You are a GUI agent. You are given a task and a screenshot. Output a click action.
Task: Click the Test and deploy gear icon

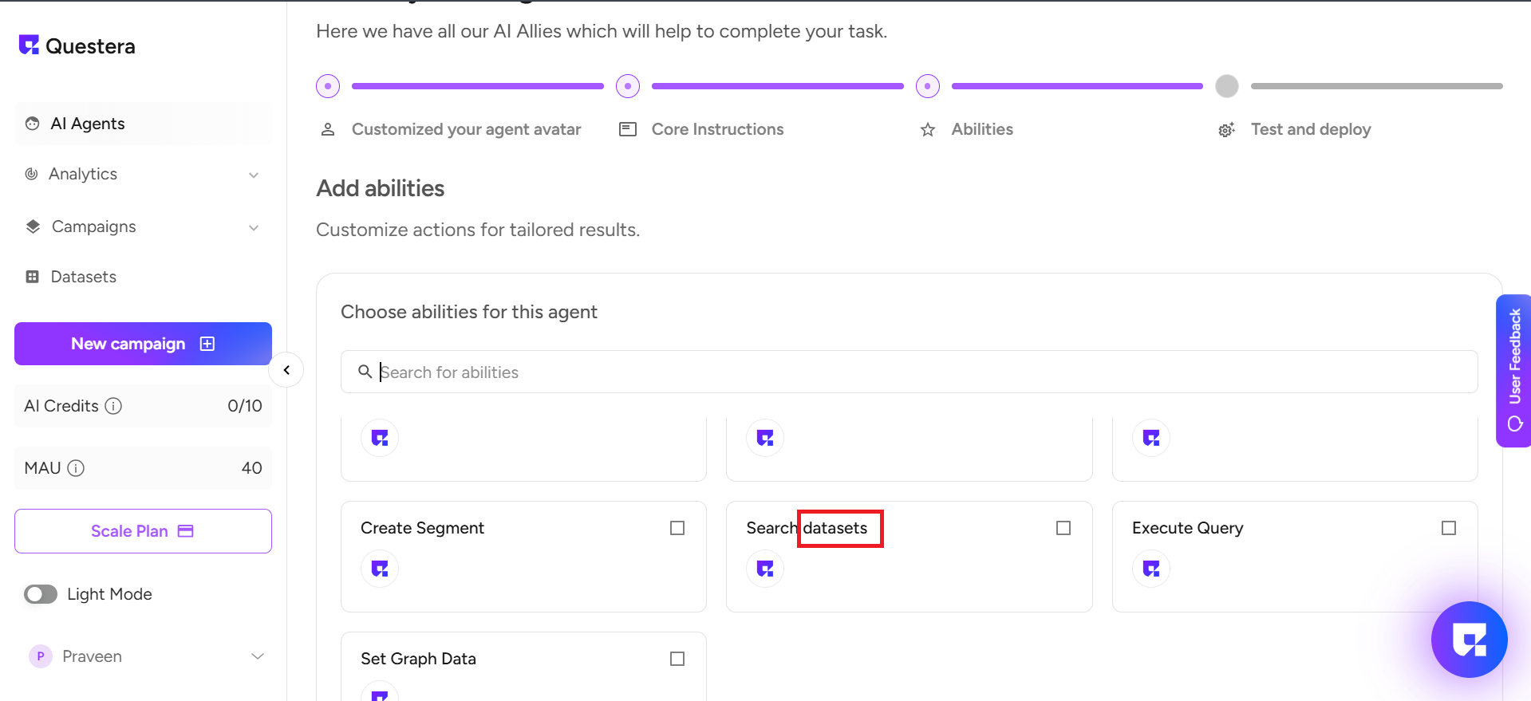(1226, 130)
